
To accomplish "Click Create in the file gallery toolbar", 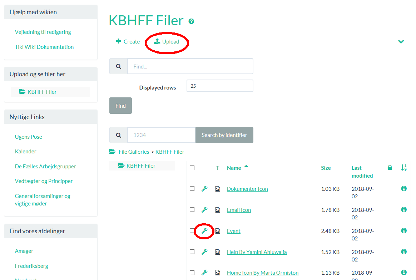I will click(128, 42).
